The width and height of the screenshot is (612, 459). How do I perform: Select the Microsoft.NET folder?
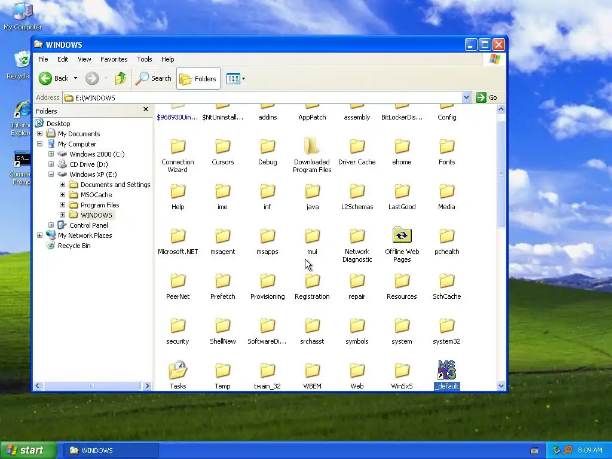click(178, 242)
